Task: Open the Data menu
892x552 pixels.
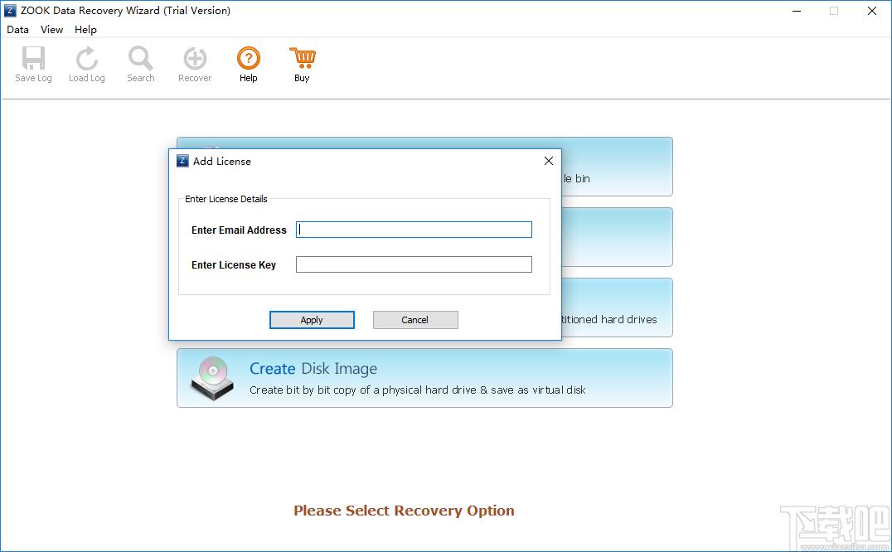Action: (x=17, y=30)
